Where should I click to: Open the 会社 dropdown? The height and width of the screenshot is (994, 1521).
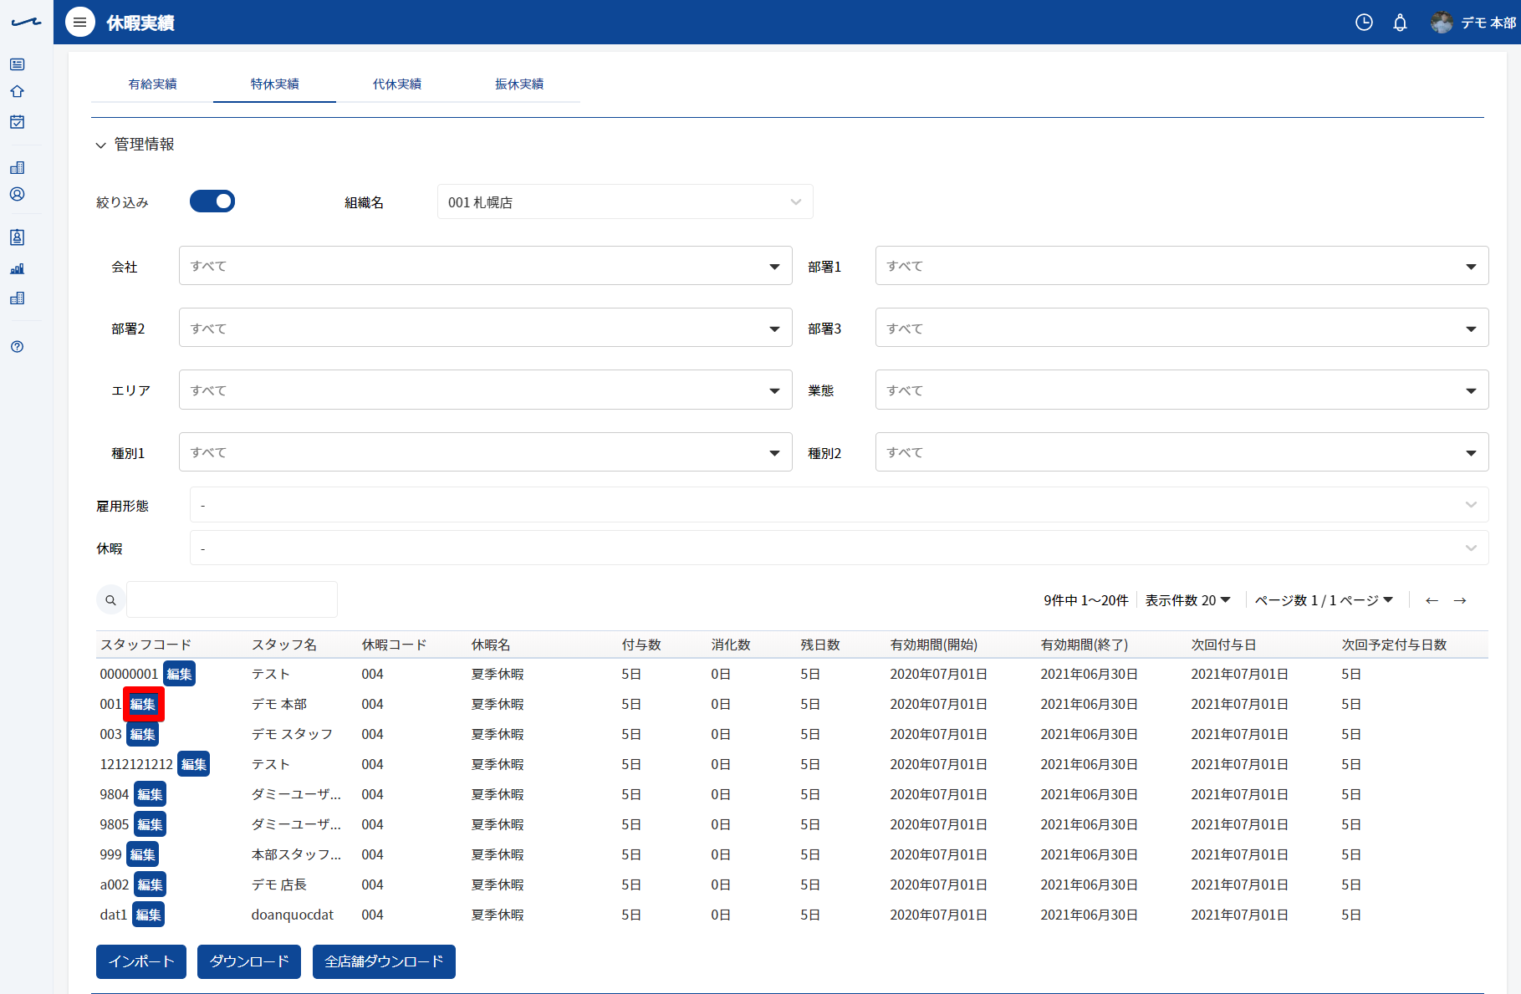[485, 266]
